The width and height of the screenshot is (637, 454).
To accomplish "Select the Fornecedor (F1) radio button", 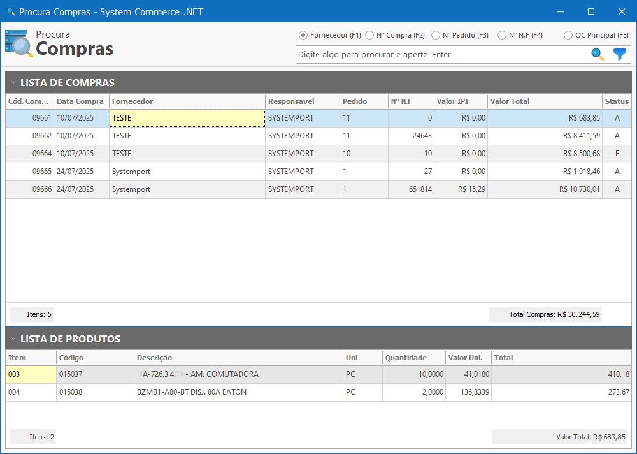I will [303, 36].
